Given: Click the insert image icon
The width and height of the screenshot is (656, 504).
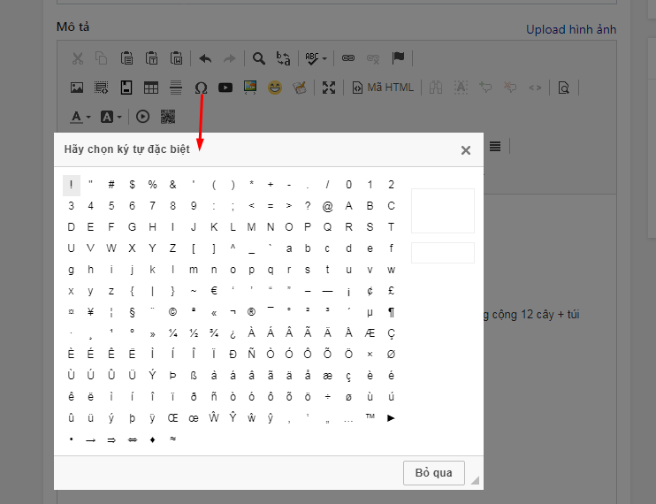Looking at the screenshot, I should coord(77,88).
